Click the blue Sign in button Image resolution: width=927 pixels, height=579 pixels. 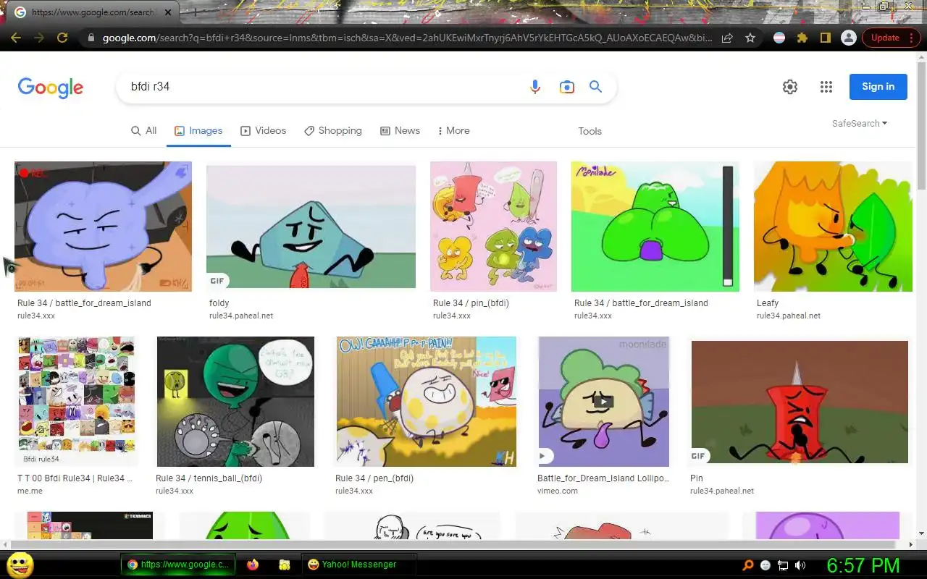point(878,87)
